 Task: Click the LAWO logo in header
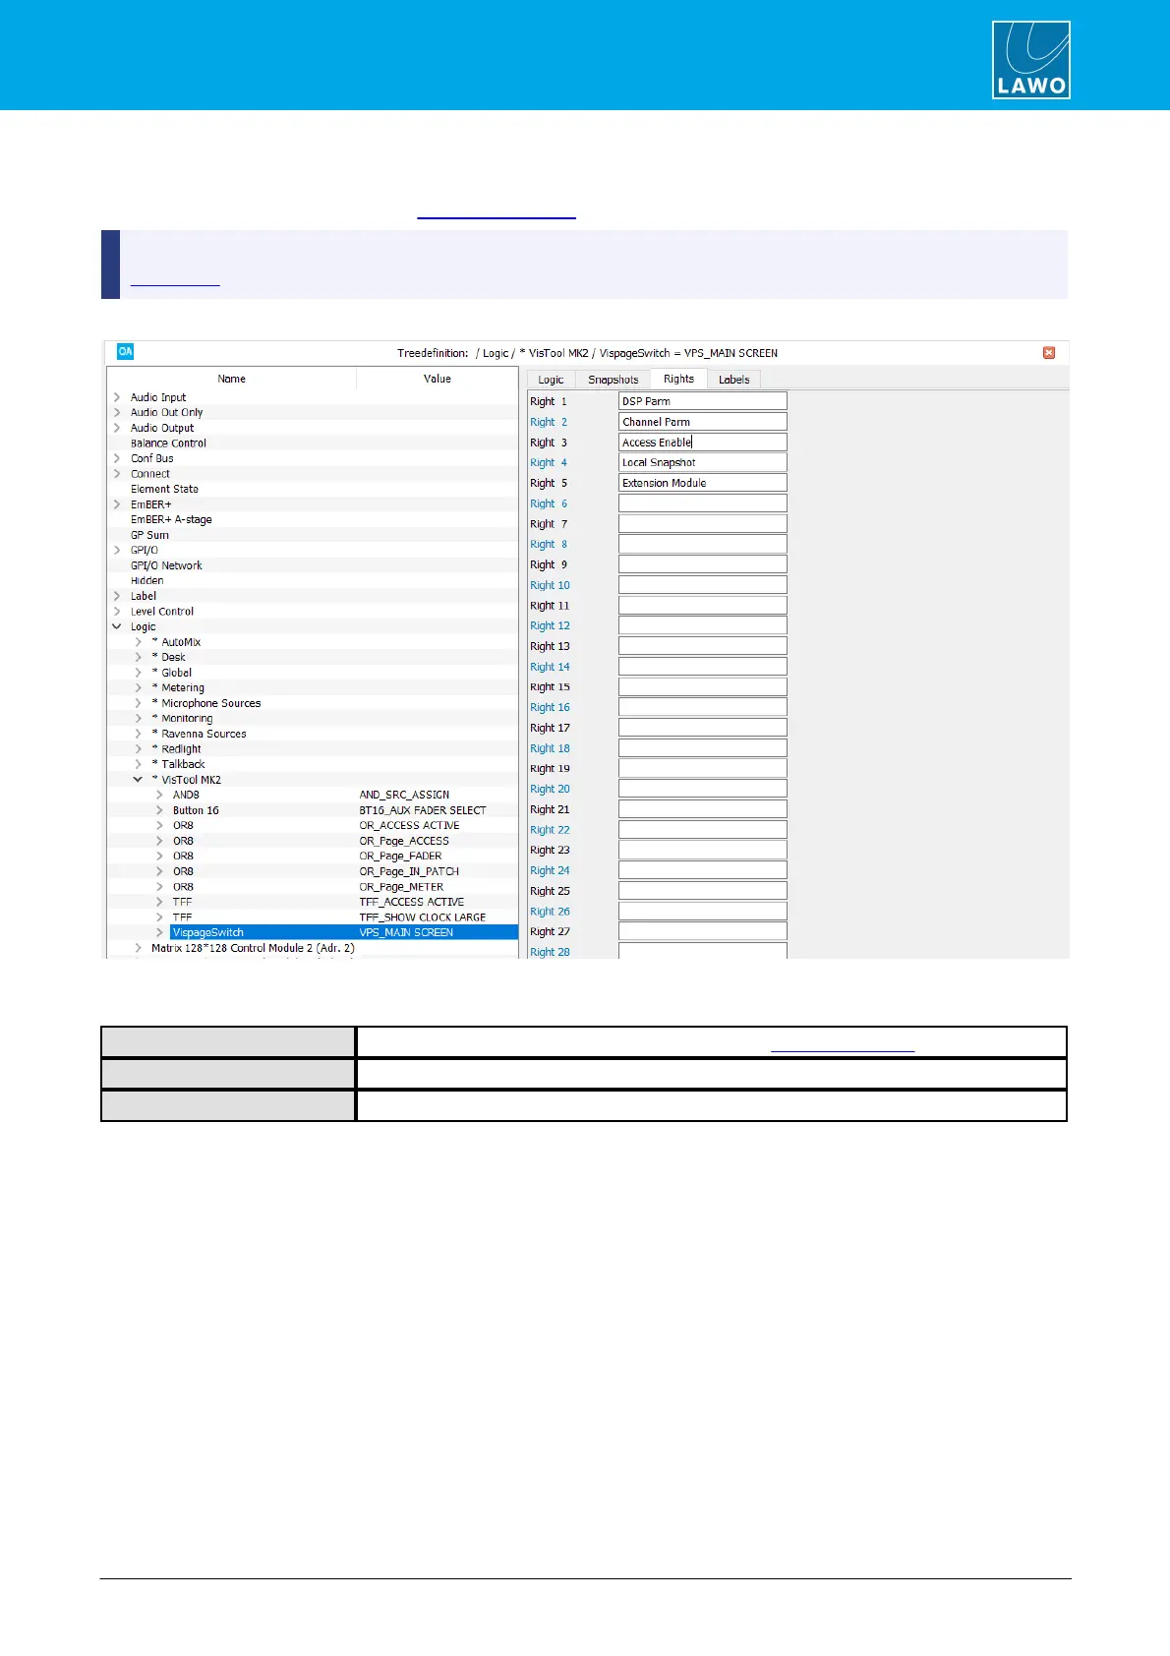coord(1030,60)
